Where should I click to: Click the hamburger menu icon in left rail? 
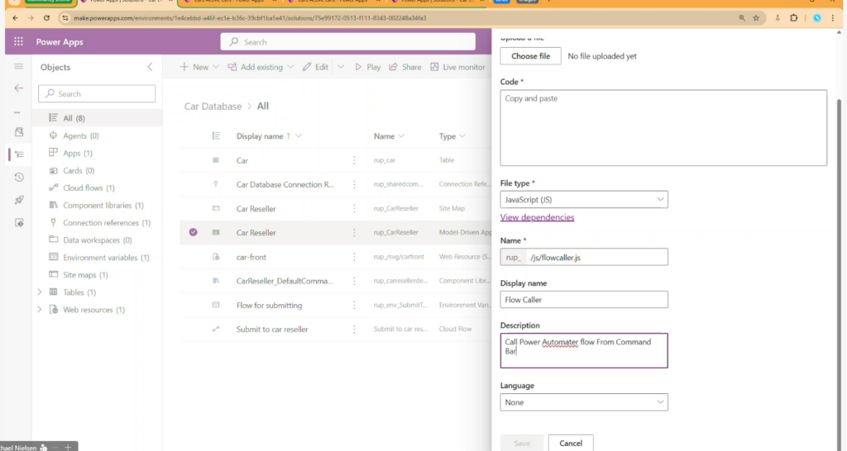point(18,66)
